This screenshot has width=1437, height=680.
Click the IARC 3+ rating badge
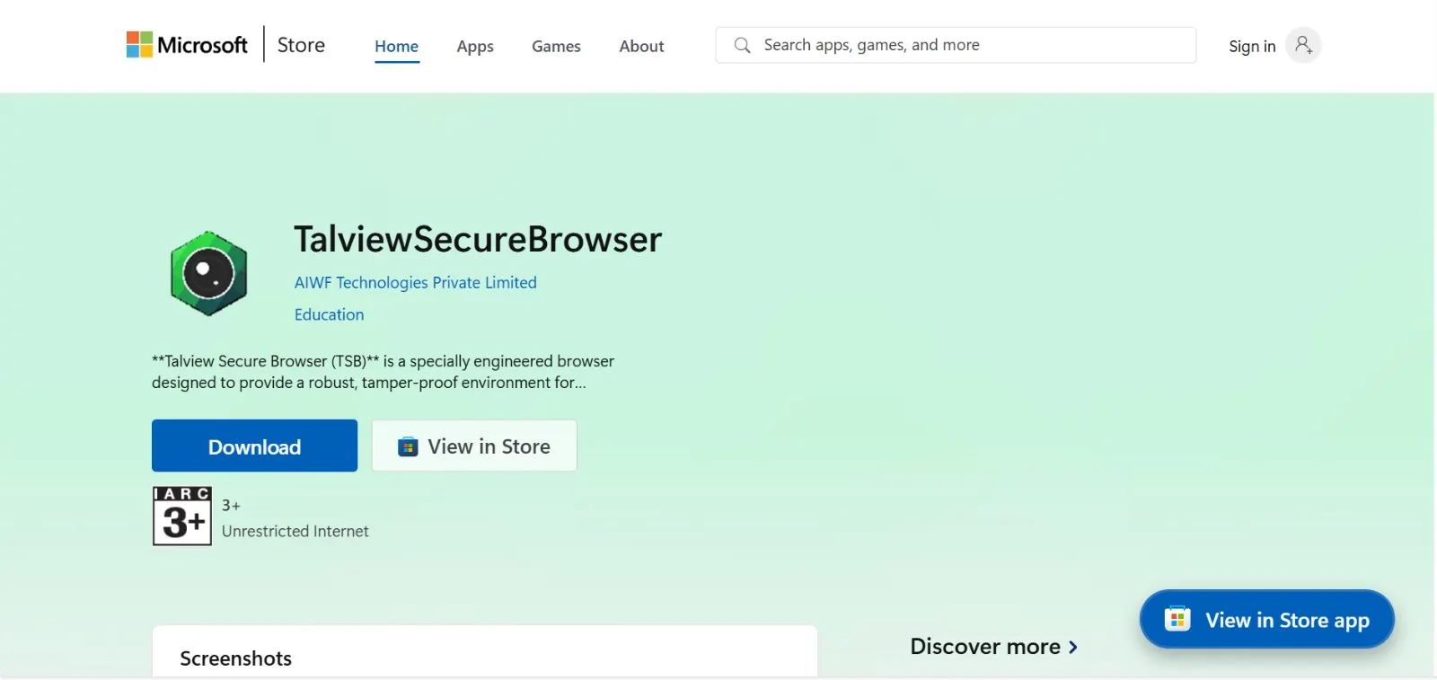182,516
